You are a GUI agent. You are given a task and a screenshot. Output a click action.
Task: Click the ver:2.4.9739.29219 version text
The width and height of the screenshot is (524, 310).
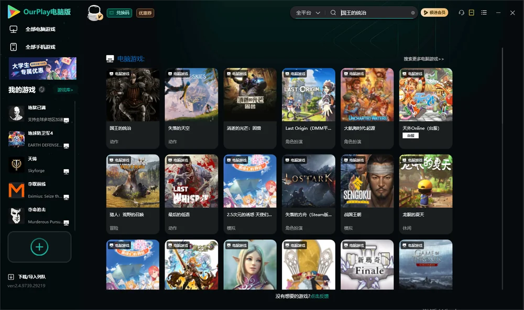(x=26, y=285)
